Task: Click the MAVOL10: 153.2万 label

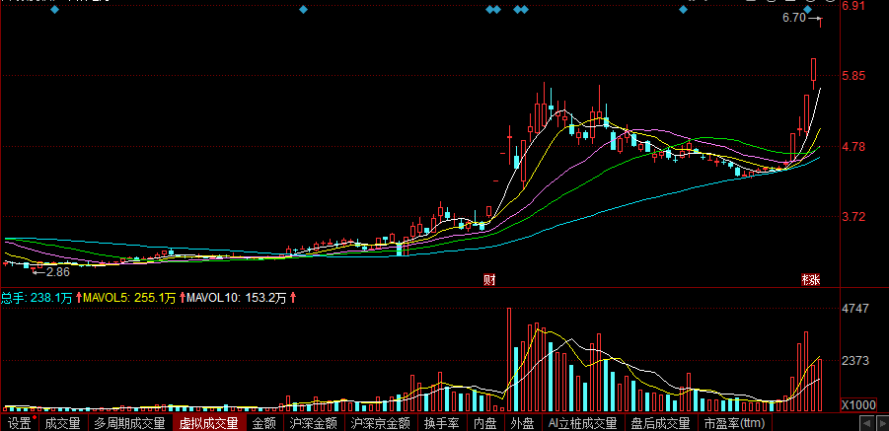Action: tap(238, 297)
